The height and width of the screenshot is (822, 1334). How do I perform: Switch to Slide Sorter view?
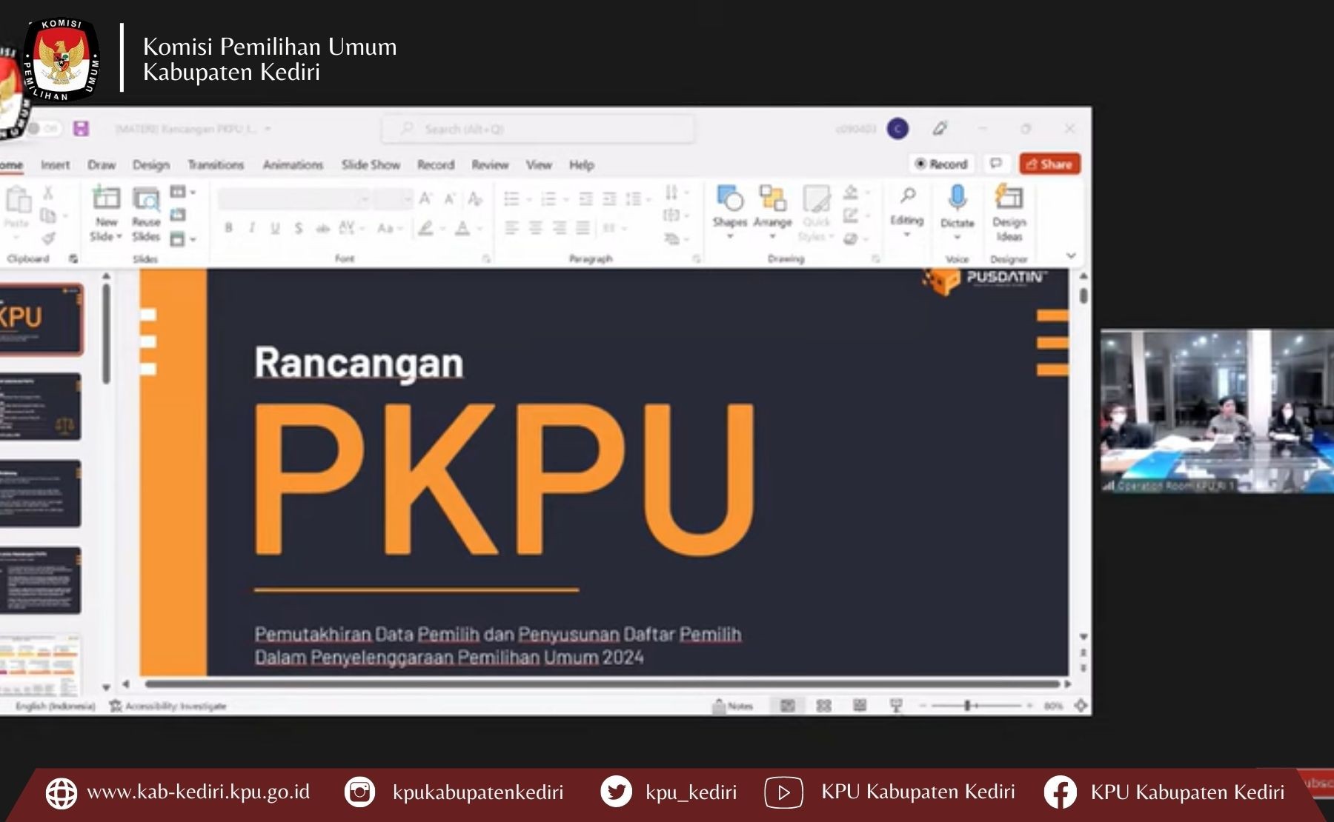pyautogui.click(x=823, y=706)
